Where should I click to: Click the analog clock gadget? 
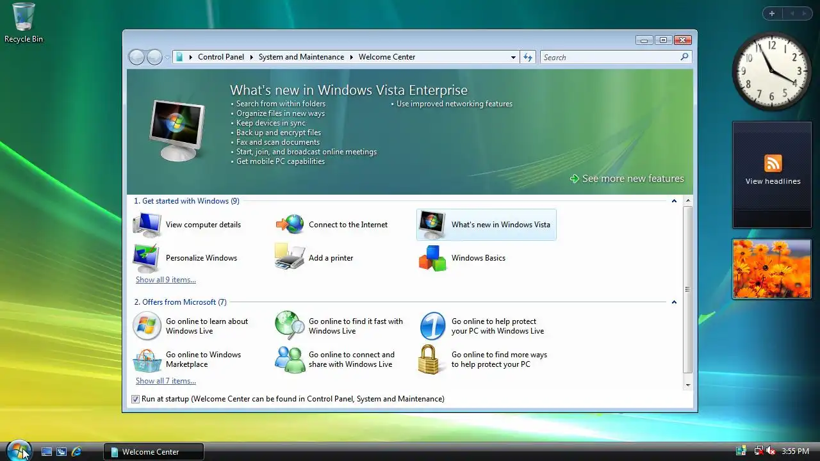(771, 71)
